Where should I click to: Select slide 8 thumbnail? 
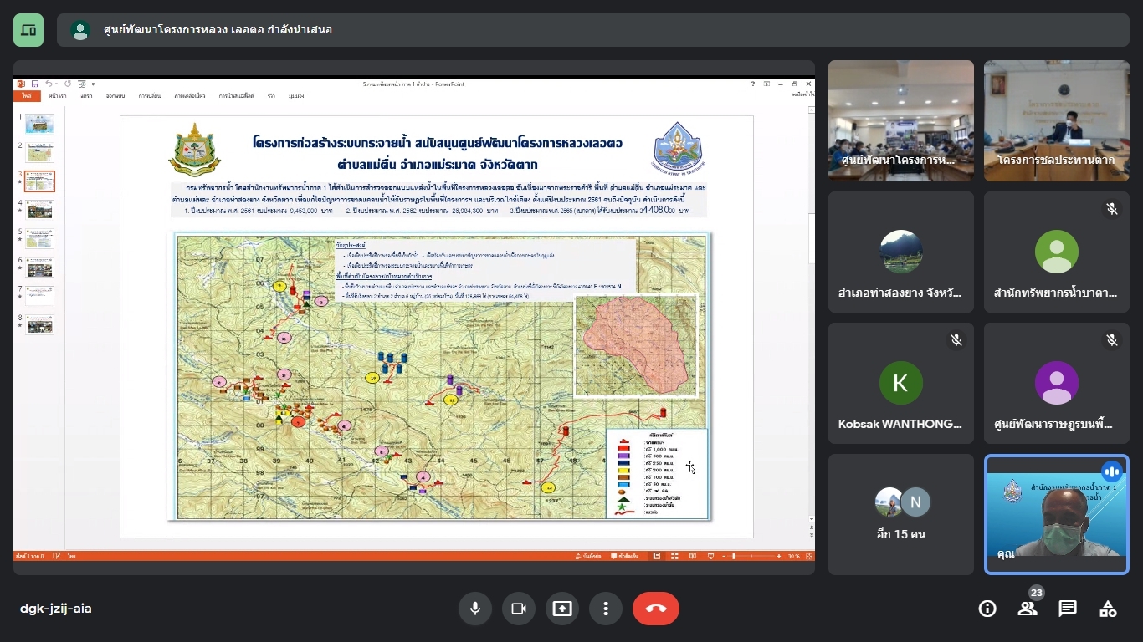(39, 324)
